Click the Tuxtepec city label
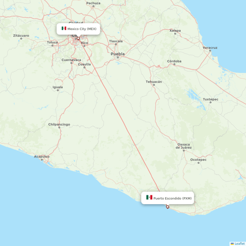246x246 pixels. point(211,99)
